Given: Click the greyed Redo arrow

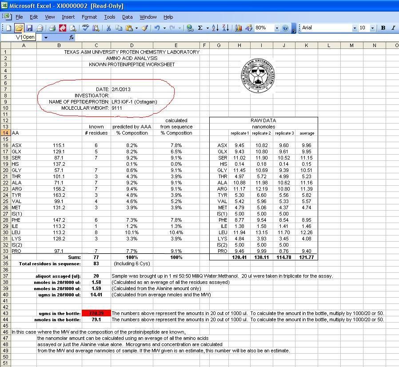Looking at the screenshot, I should [x=172, y=28].
